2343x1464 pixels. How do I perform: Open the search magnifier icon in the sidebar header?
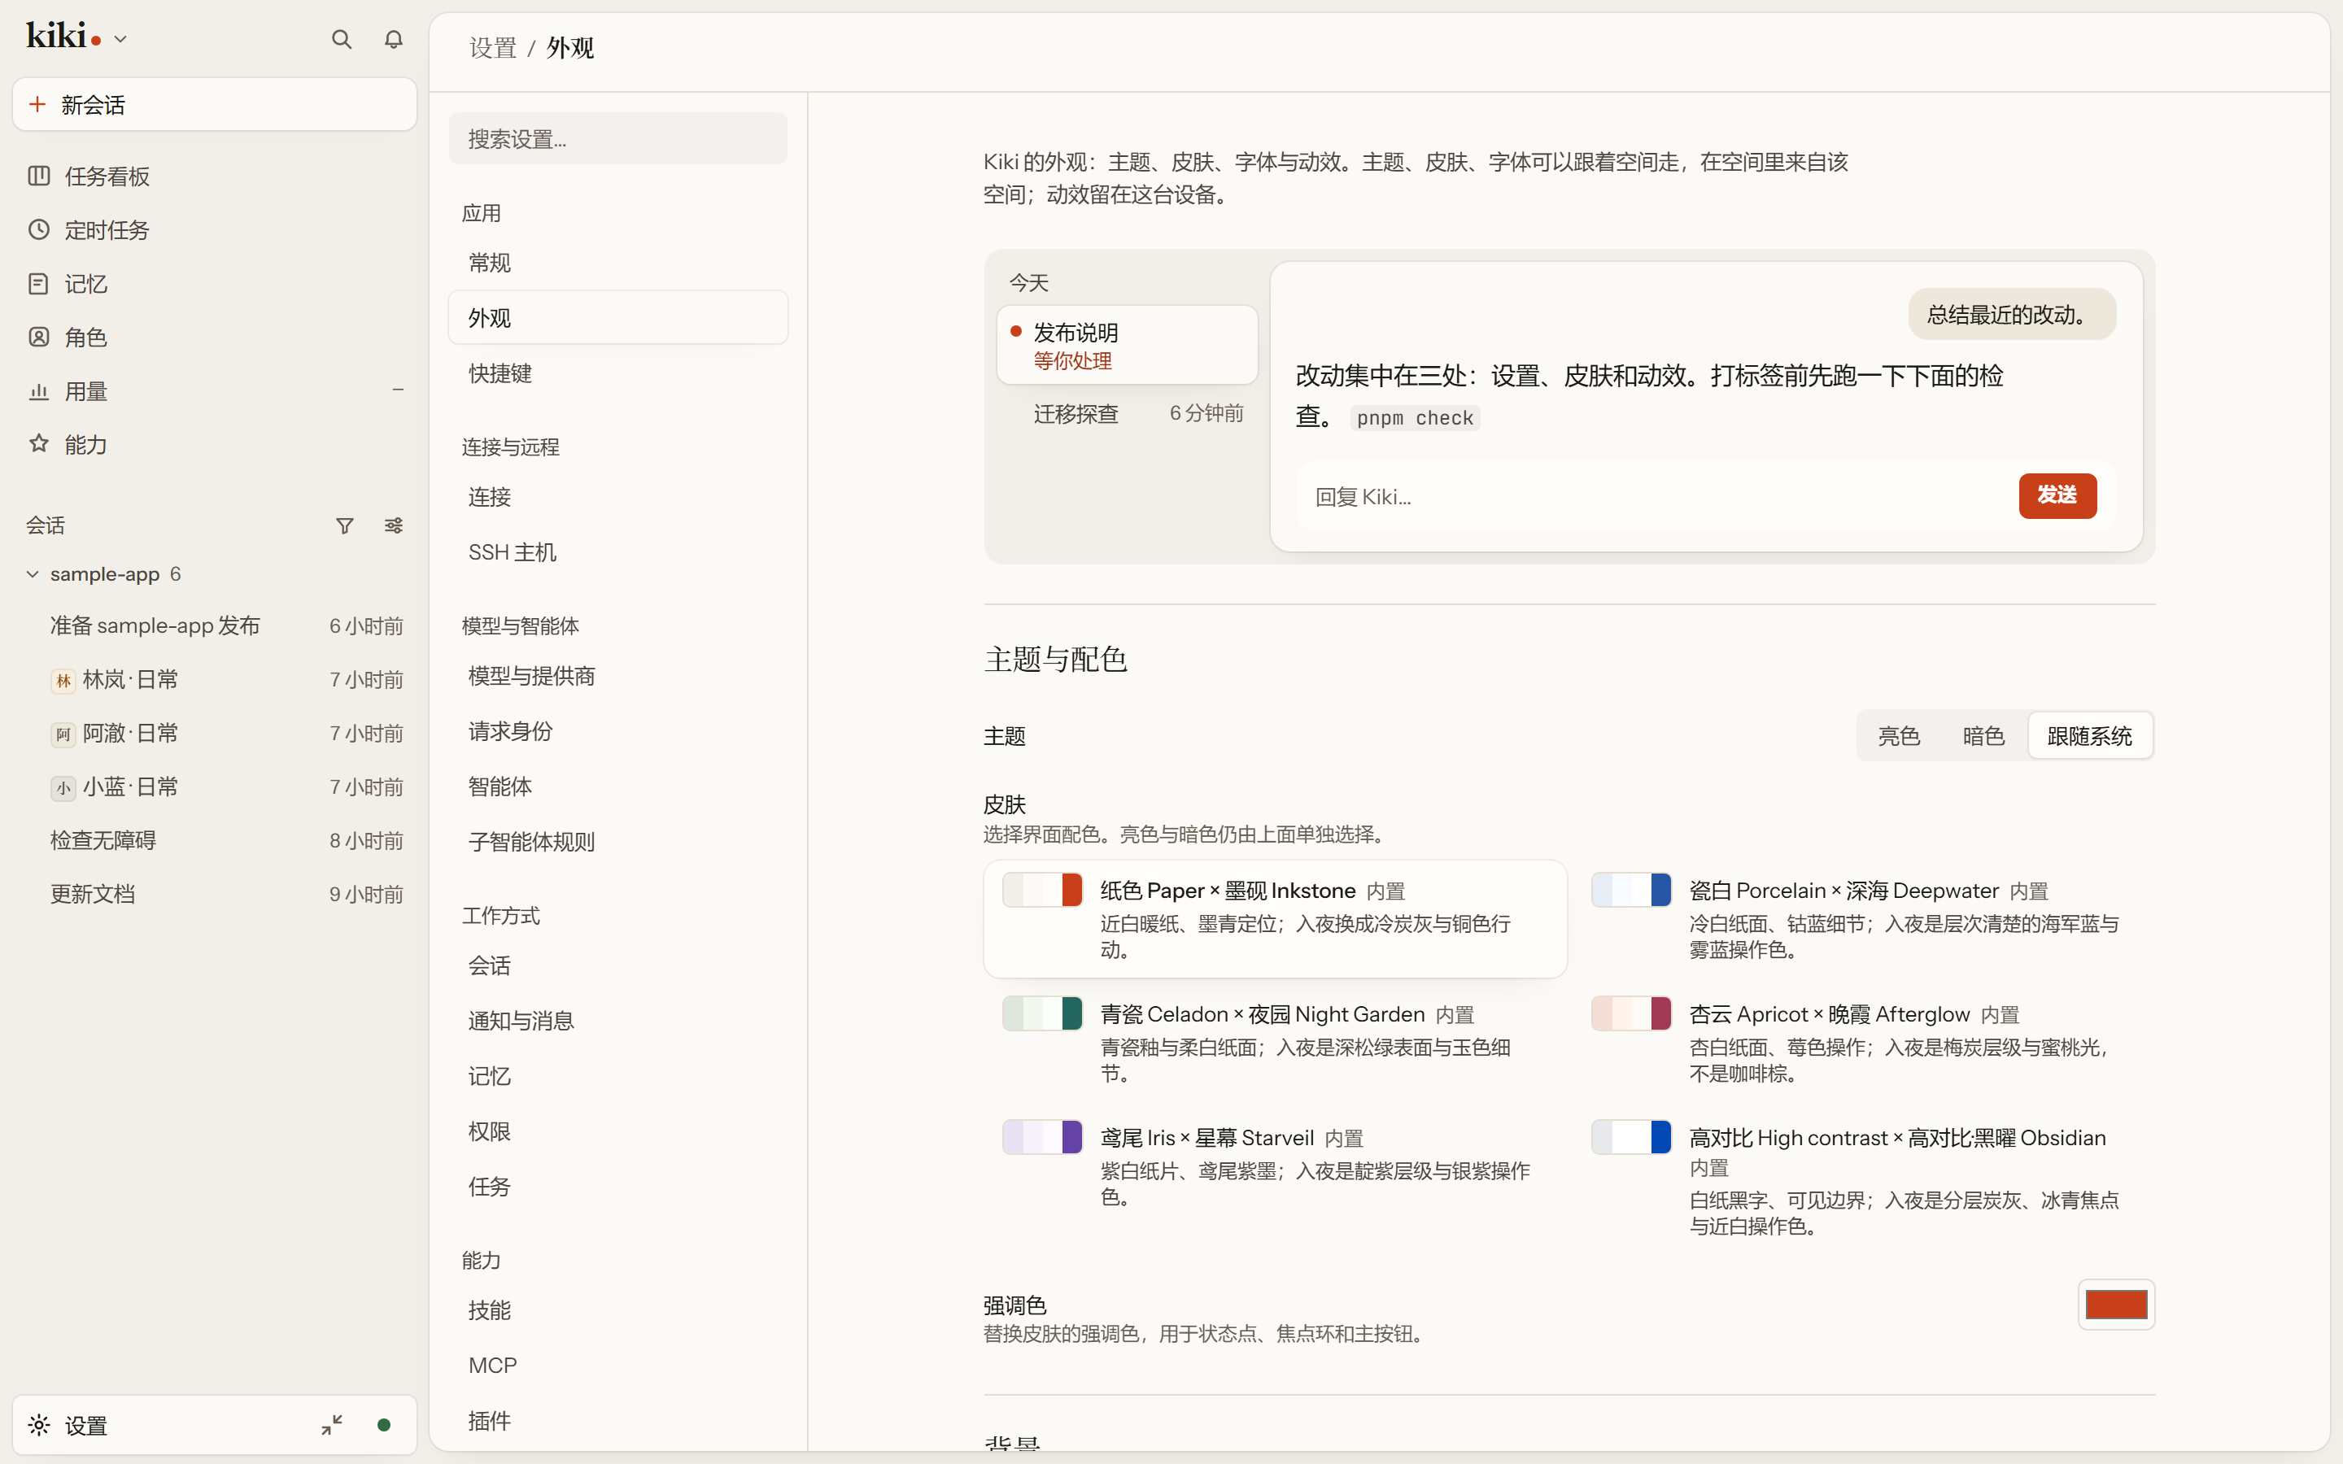pyautogui.click(x=341, y=40)
